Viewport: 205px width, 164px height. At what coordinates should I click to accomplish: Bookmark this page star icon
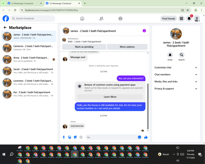(x=188, y=10)
